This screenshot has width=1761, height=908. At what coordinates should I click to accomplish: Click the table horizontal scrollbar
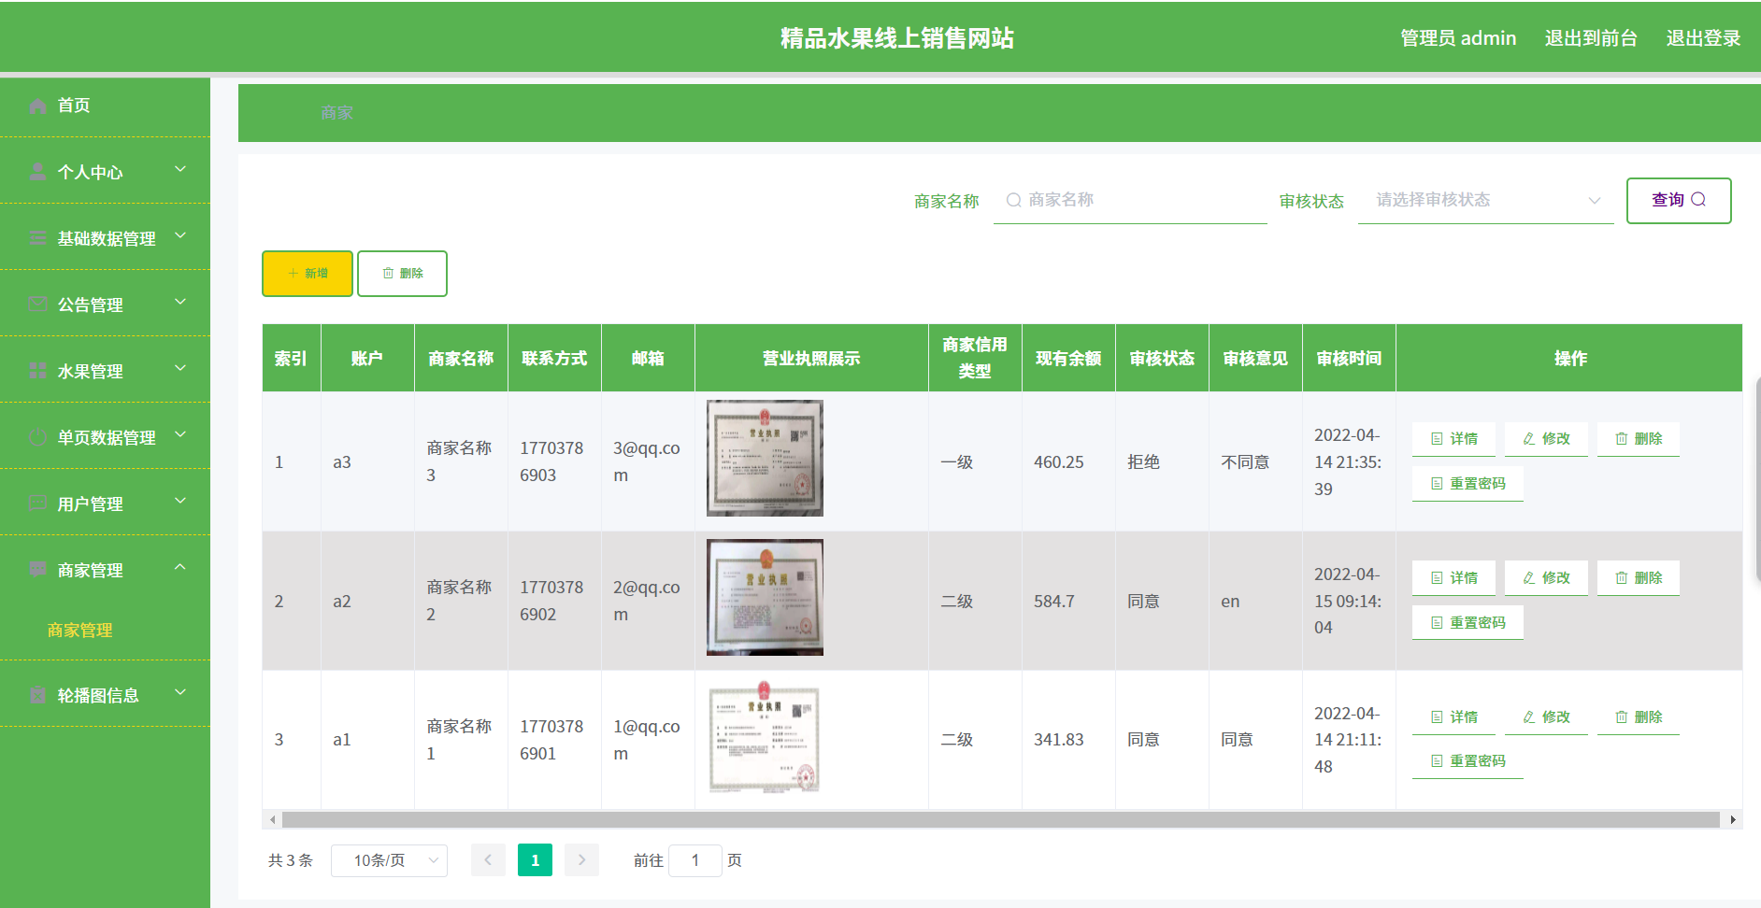pos(1000,820)
